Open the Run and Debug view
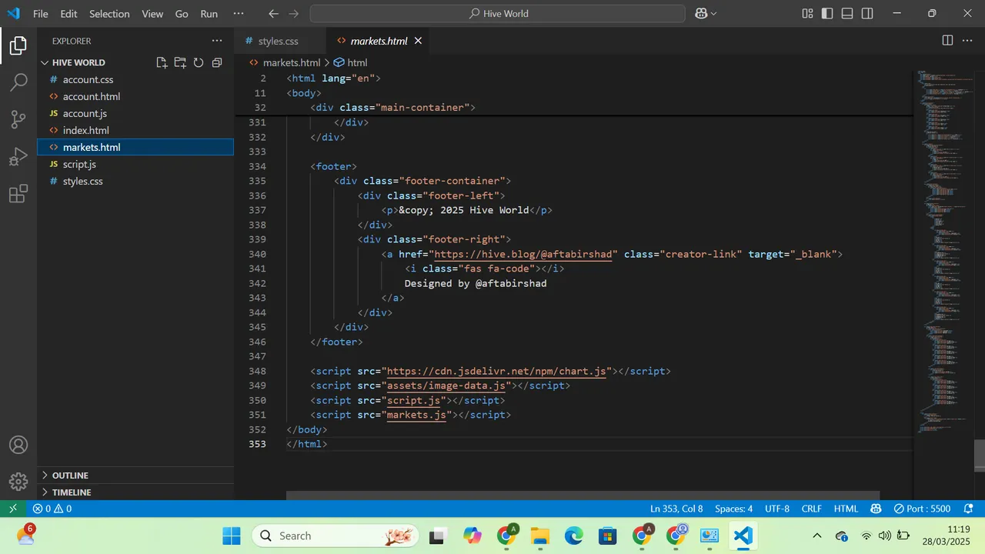 [x=18, y=157]
